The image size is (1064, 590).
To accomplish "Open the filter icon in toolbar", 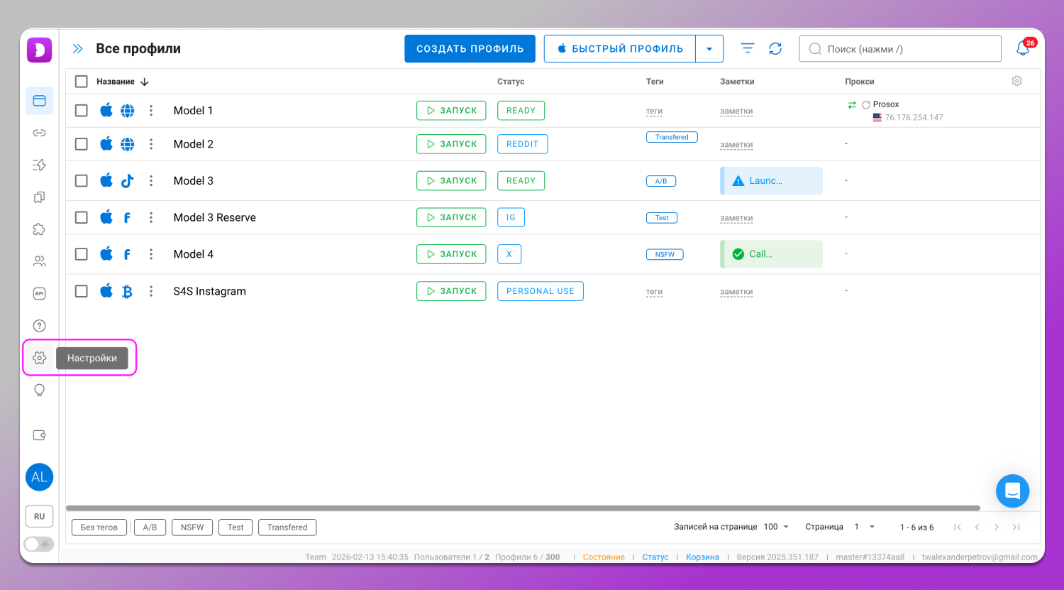I will click(x=748, y=48).
